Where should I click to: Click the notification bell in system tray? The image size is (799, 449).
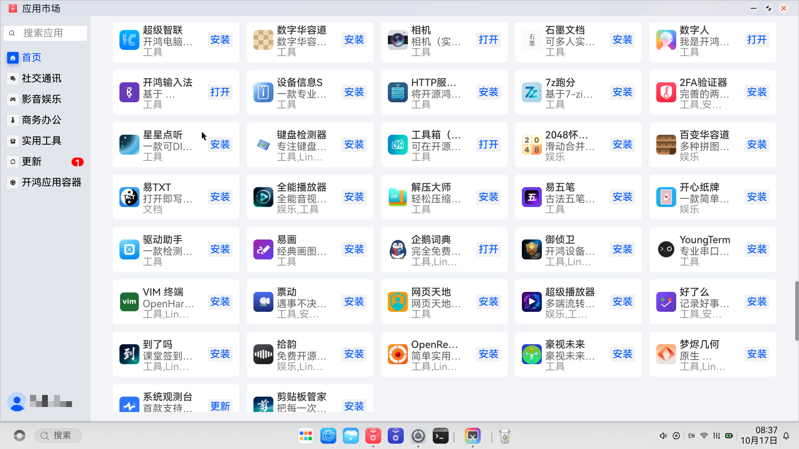pyautogui.click(x=786, y=436)
